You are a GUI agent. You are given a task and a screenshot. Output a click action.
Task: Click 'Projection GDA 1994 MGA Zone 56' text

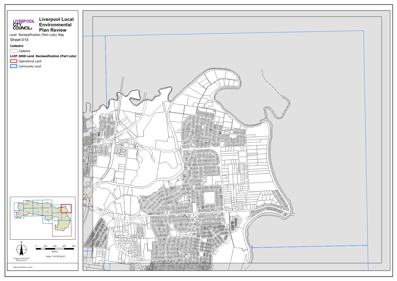(x=21, y=259)
